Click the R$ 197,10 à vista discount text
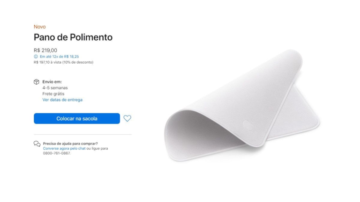Image resolution: width=360 pixels, height=202 pixels. (x=64, y=62)
